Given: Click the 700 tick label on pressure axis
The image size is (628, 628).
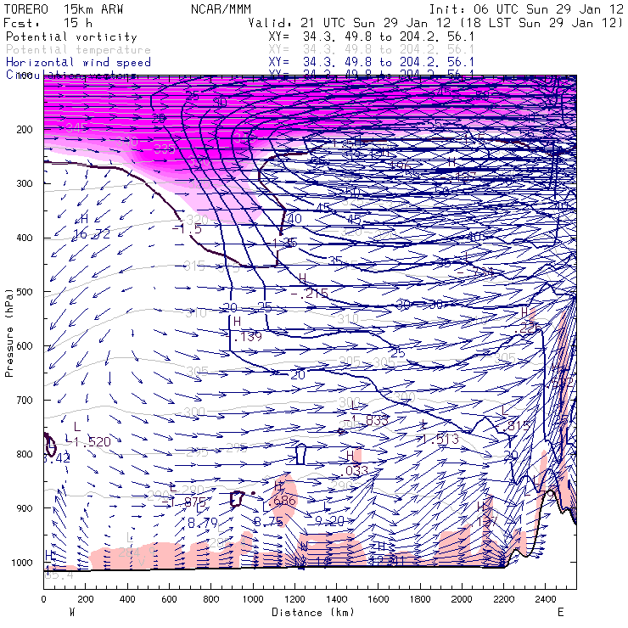Looking at the screenshot, I should (25, 400).
